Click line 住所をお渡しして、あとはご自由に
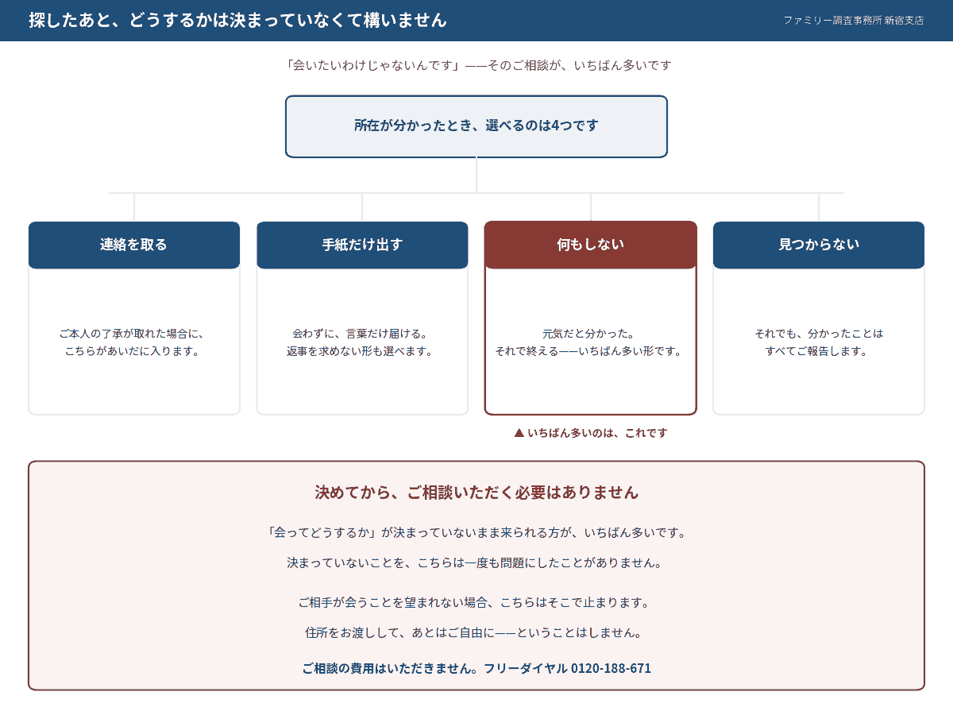The image size is (953, 715). tap(399, 633)
